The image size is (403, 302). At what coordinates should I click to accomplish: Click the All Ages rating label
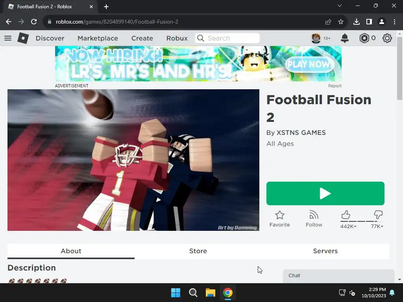pyautogui.click(x=280, y=144)
